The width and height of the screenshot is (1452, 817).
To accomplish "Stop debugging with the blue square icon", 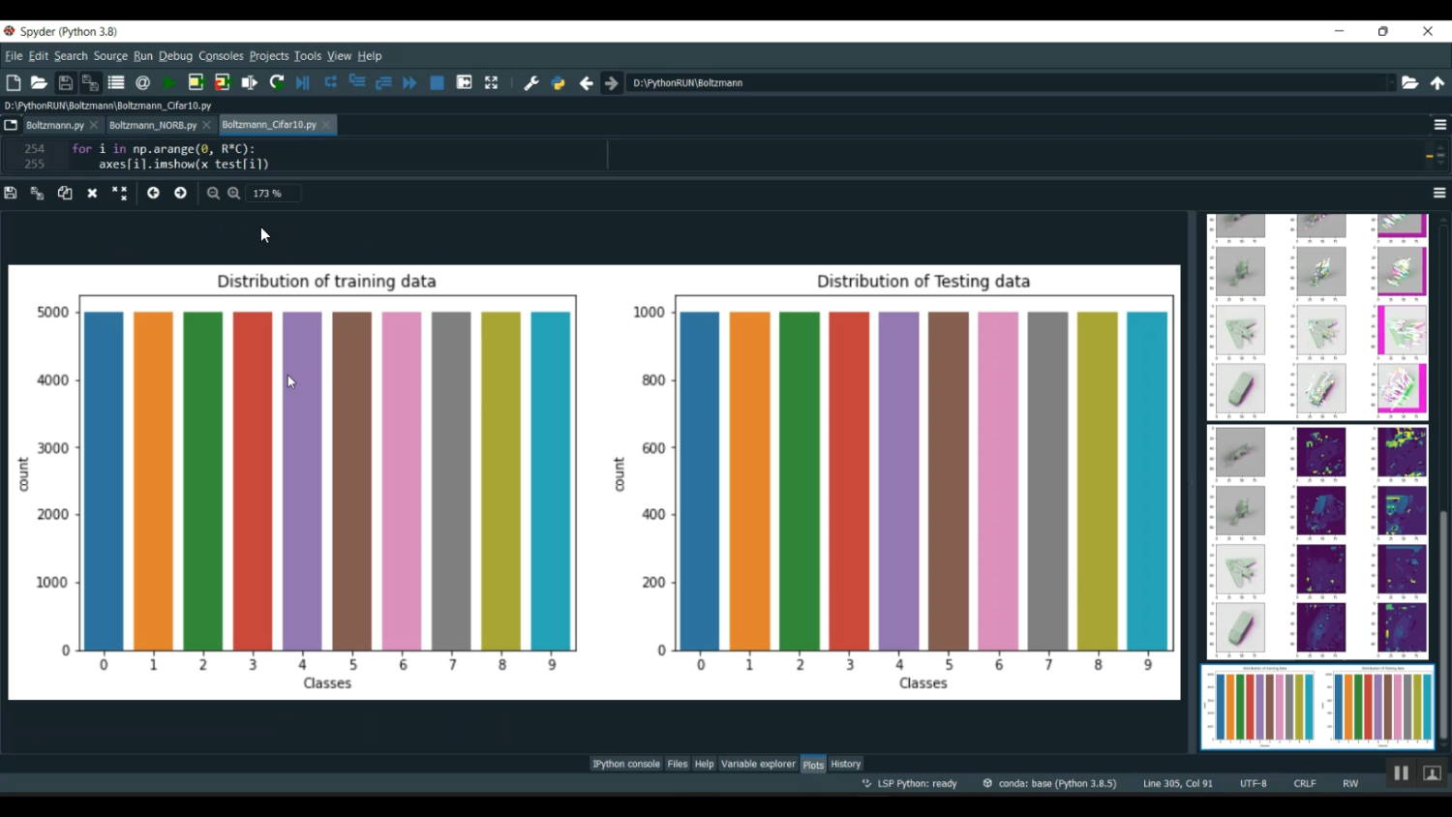I will pos(437,83).
